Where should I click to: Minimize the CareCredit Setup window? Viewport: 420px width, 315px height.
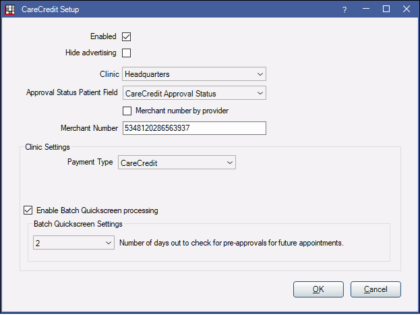(x=366, y=9)
